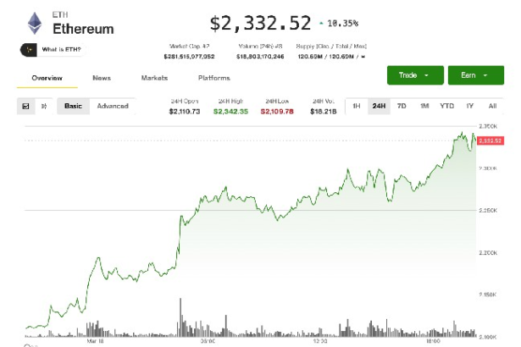This screenshot has width=521, height=347.
Task: Click the red current price tag on chart
Action: pos(491,140)
